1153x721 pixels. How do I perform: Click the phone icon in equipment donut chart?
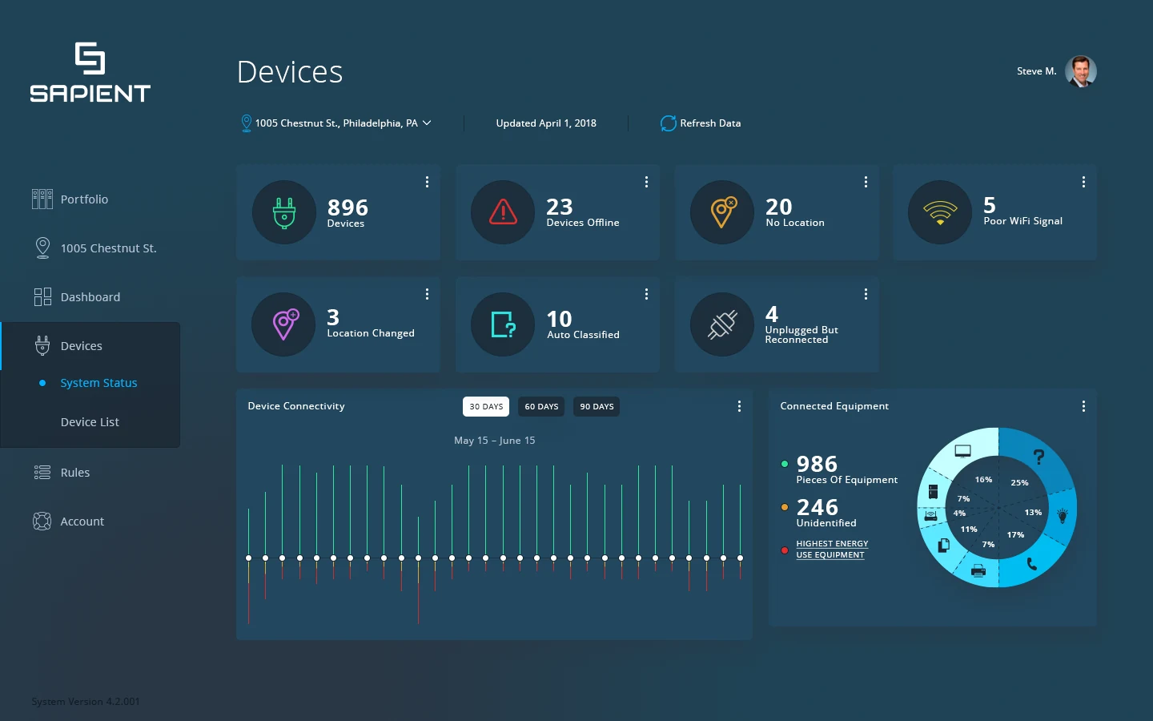click(1031, 564)
